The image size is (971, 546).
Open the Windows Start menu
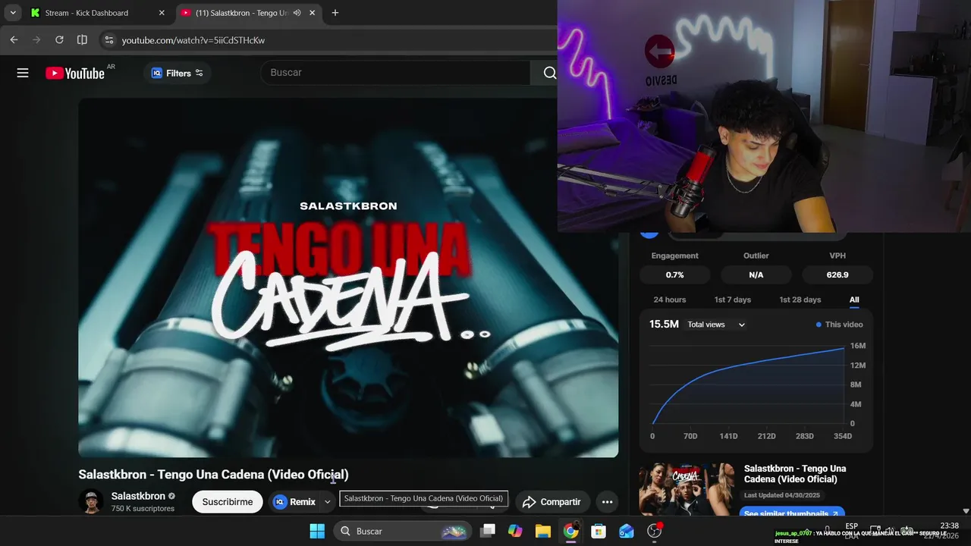(x=317, y=531)
